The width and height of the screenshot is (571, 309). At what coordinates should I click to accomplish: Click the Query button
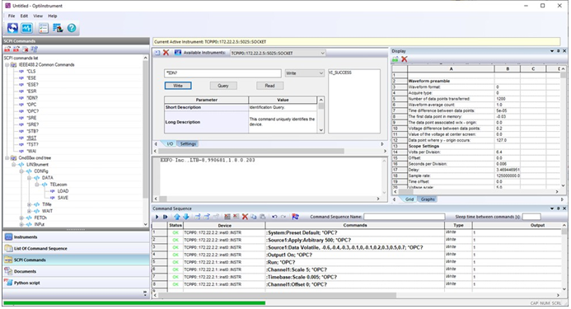tap(223, 86)
